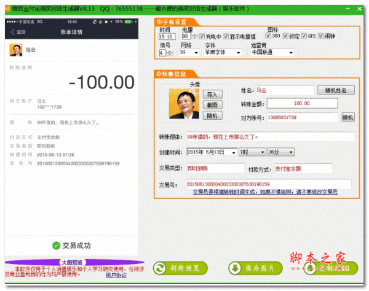The height and width of the screenshot is (291, 369).
Task: Click the name input field (姓名)
Action: 285,90
